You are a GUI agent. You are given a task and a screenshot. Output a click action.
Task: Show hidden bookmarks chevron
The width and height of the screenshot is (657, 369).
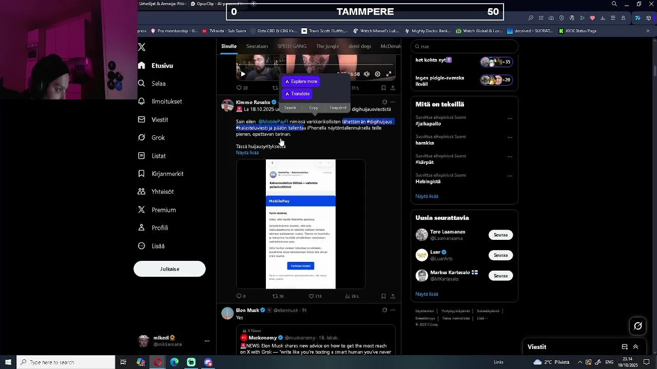[x=648, y=31]
